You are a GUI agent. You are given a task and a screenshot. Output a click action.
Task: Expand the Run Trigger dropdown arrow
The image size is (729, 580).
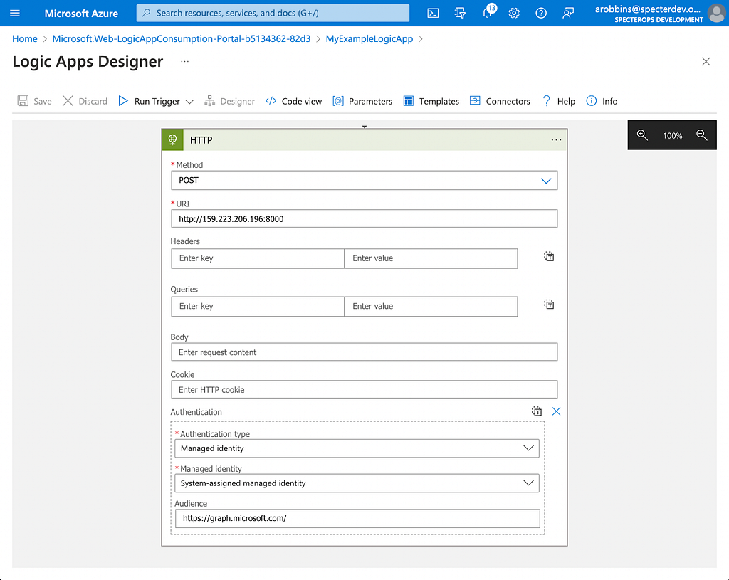pos(189,102)
